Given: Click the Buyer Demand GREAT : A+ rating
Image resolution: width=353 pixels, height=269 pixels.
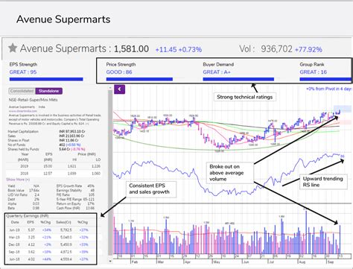Looking at the screenshot, I should (x=217, y=72).
